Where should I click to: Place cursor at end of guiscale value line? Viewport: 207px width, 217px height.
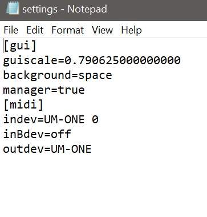point(181,60)
